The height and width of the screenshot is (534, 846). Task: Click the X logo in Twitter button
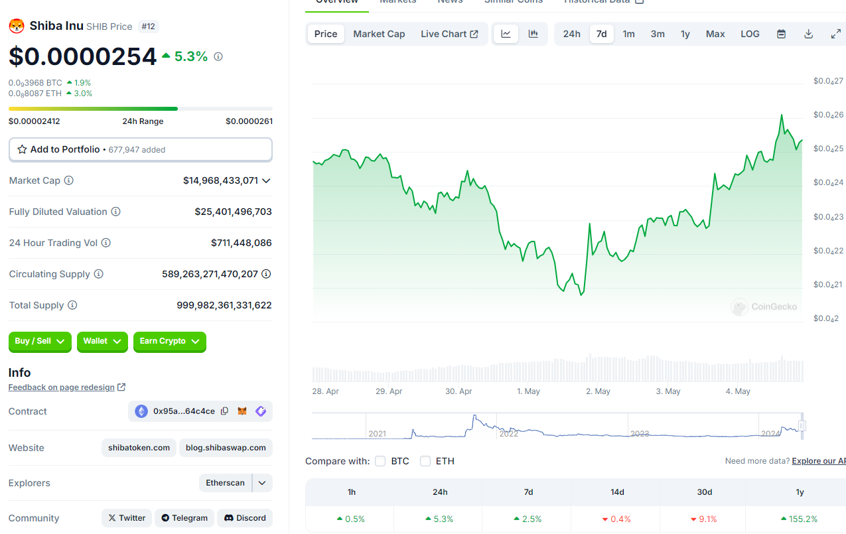tap(112, 518)
